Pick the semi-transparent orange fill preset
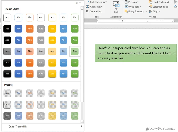This screenshot has height=132, width=178. click(30, 116)
